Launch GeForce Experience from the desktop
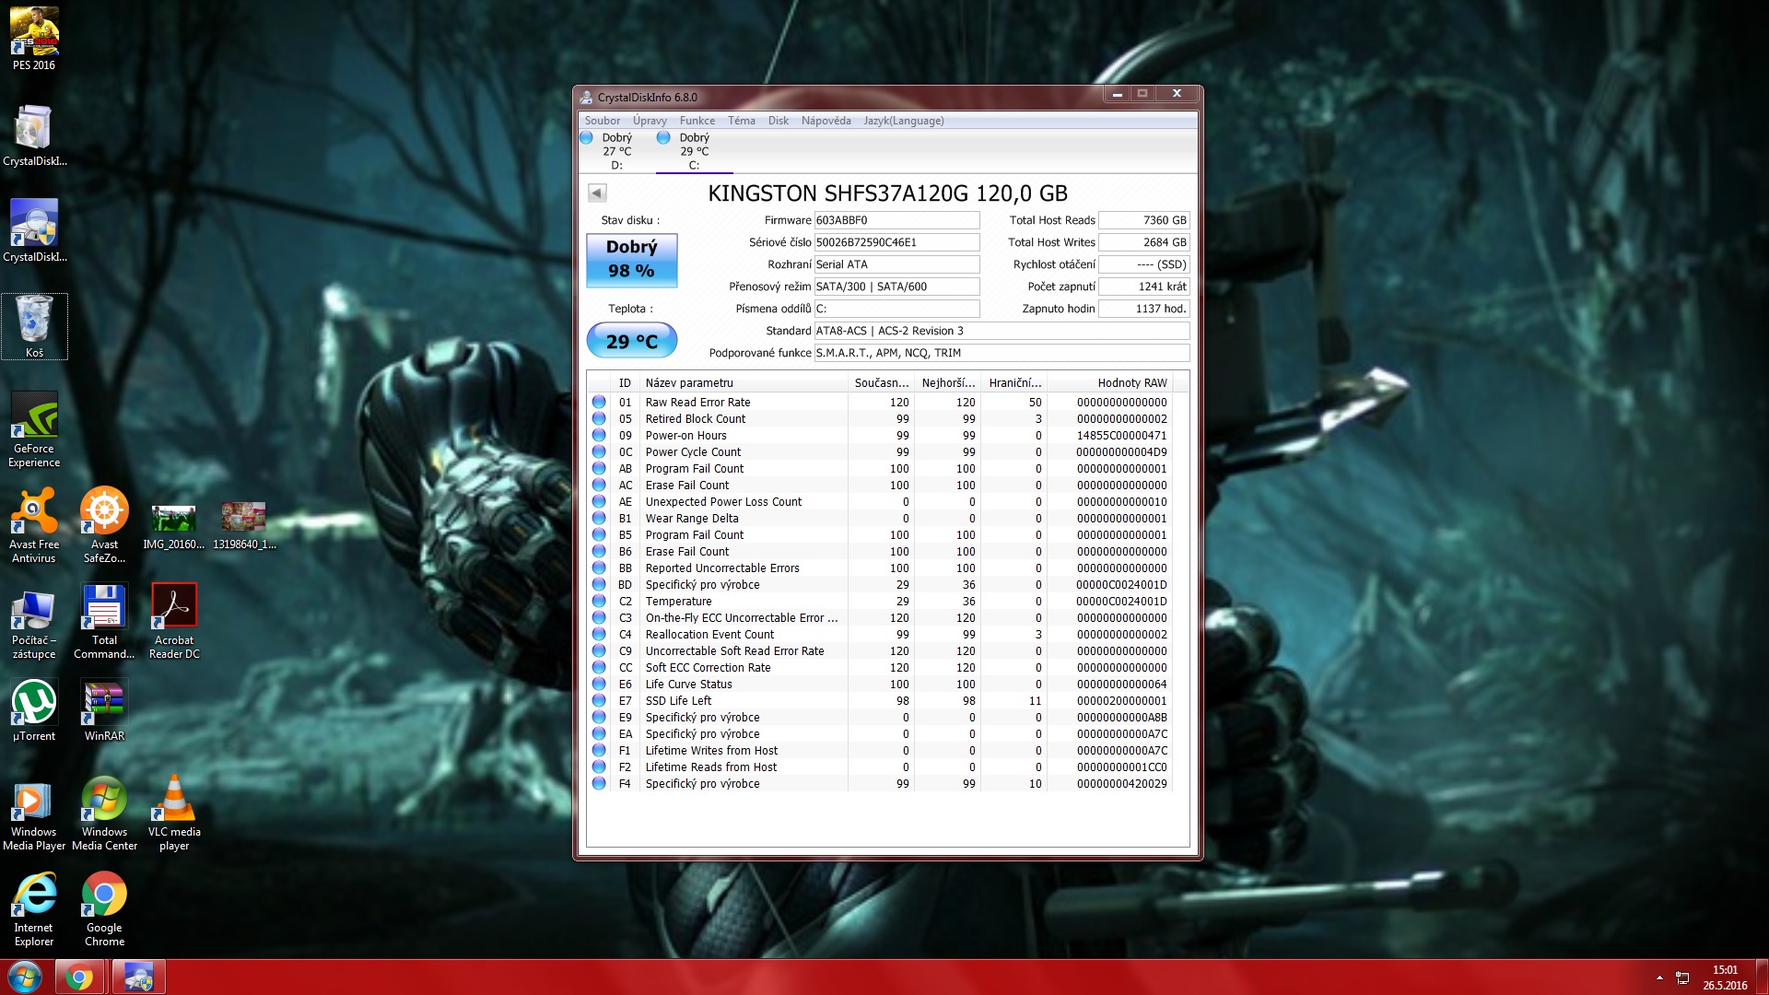1769x995 pixels. (34, 430)
